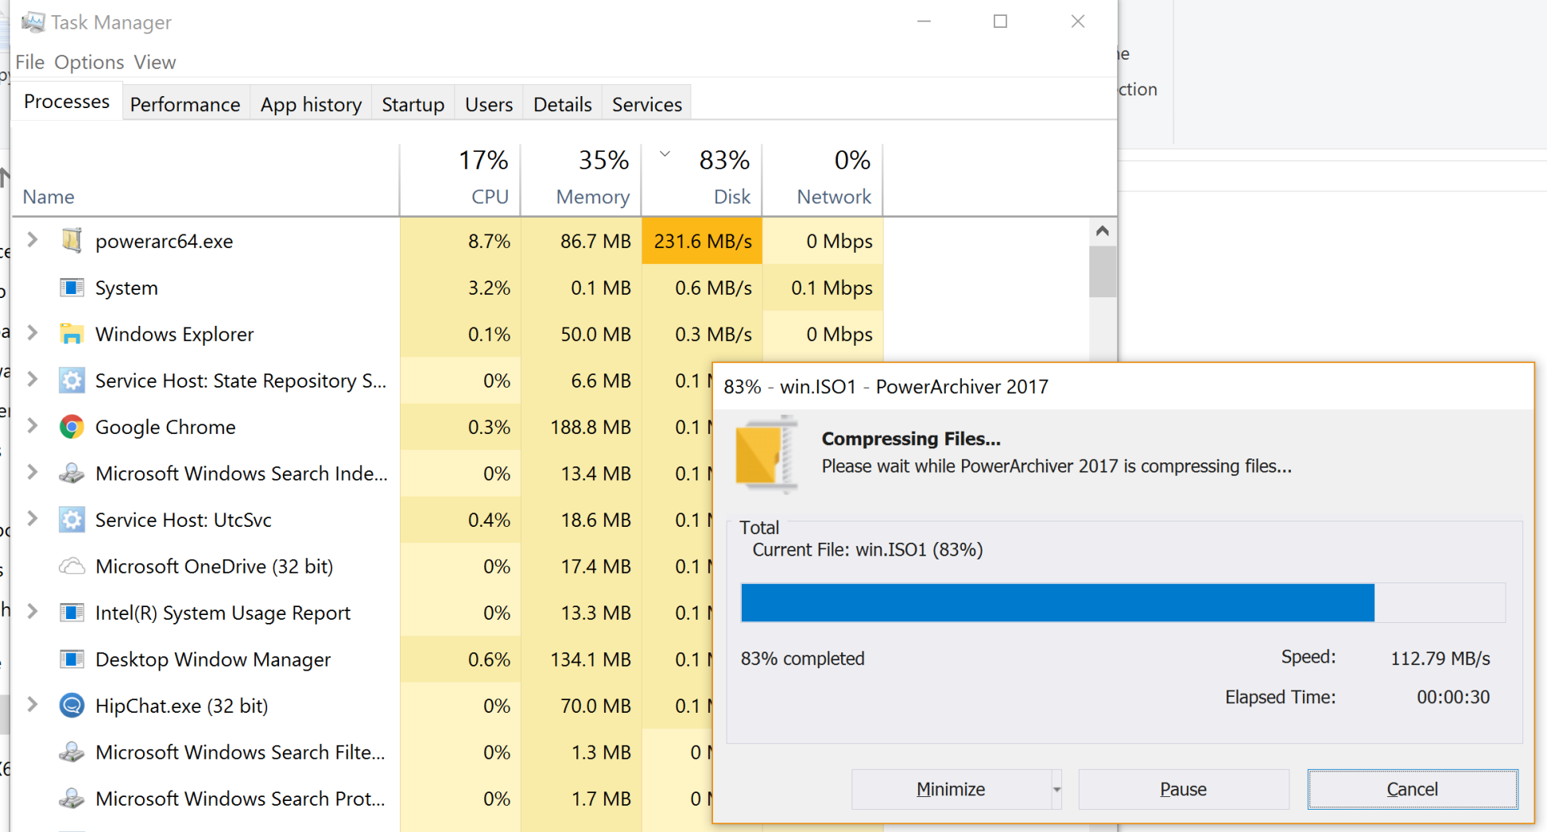Open the File menu
This screenshot has width=1547, height=832.
[x=29, y=62]
